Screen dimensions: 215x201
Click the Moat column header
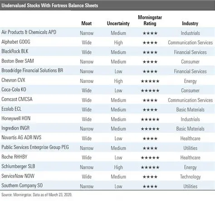(87, 23)
